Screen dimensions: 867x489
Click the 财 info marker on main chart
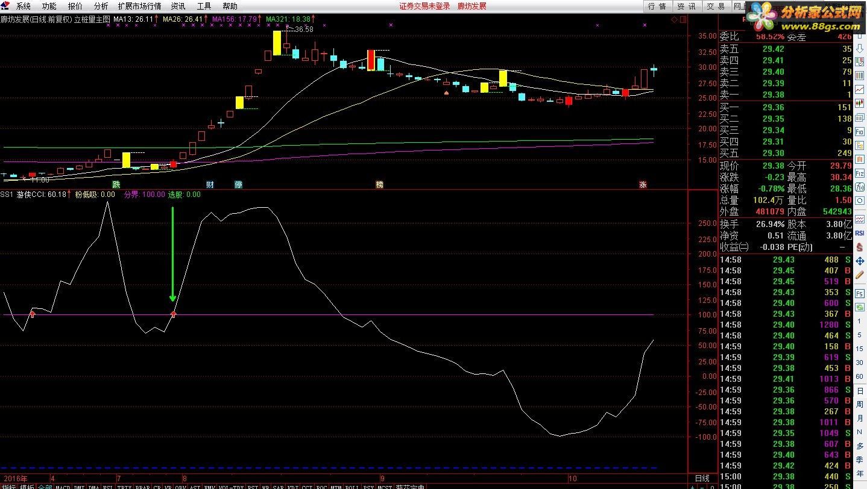(210, 184)
